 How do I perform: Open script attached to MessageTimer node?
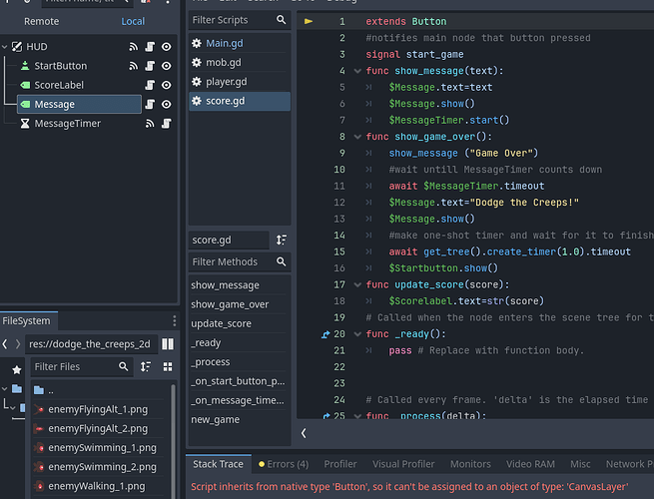point(166,124)
